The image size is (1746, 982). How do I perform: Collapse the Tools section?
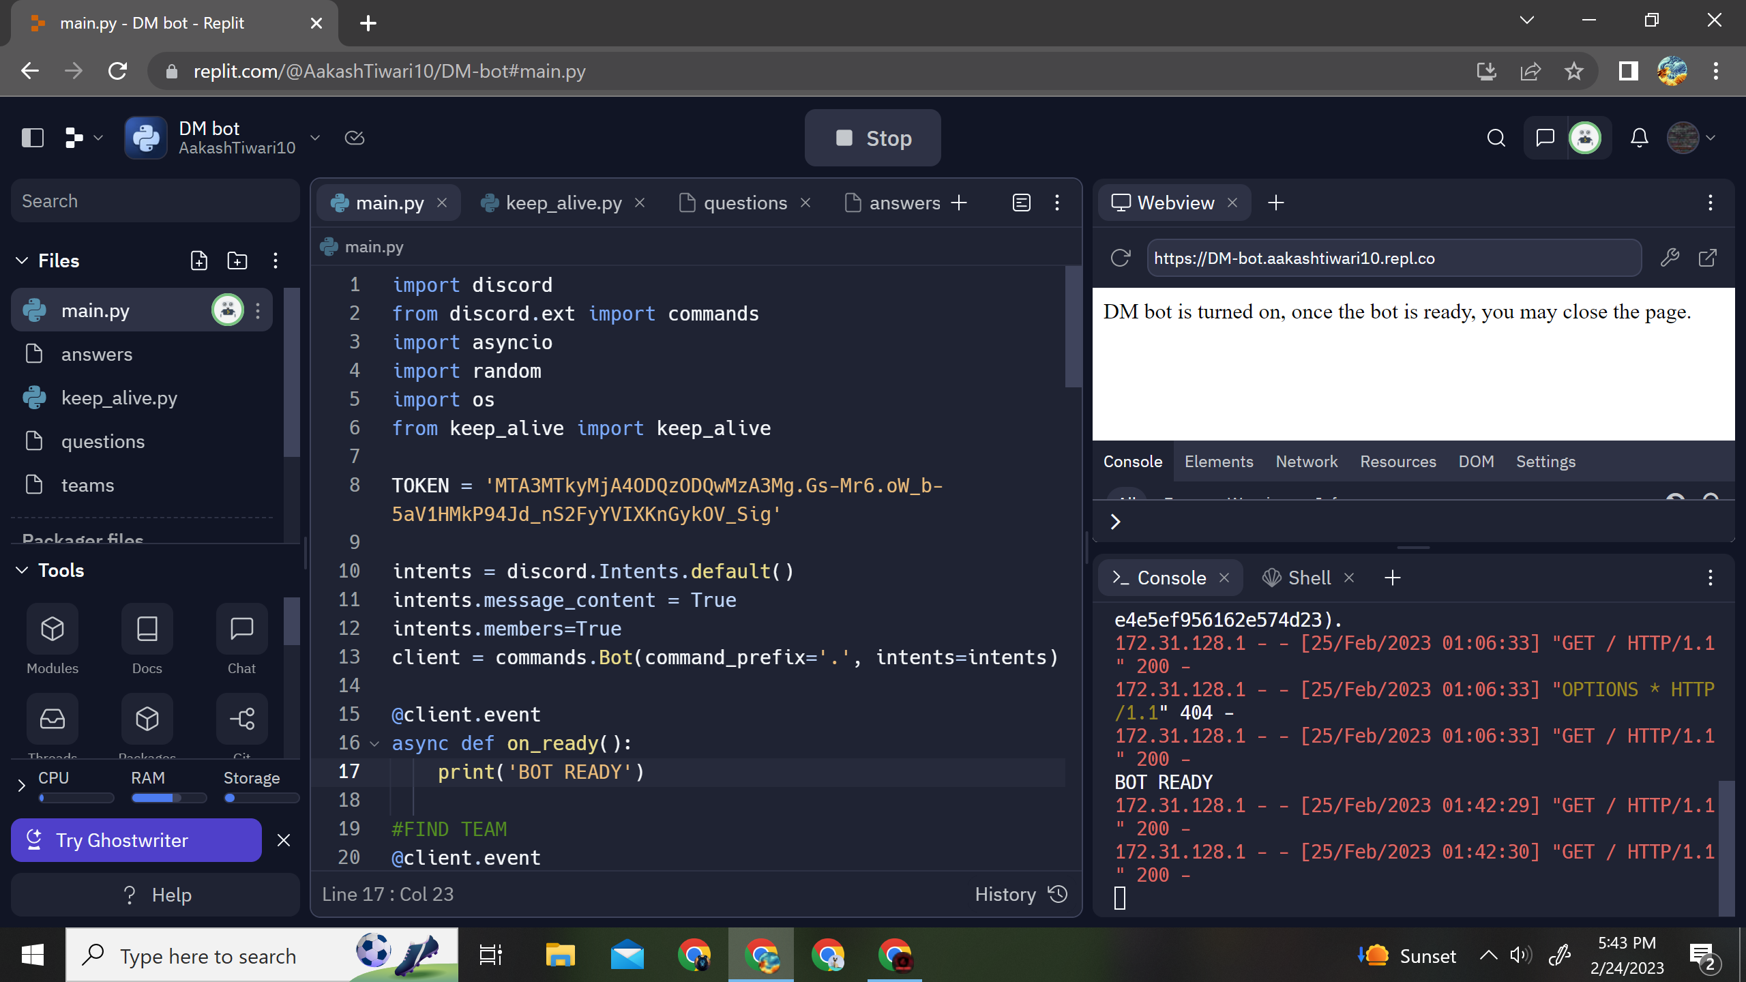[21, 570]
